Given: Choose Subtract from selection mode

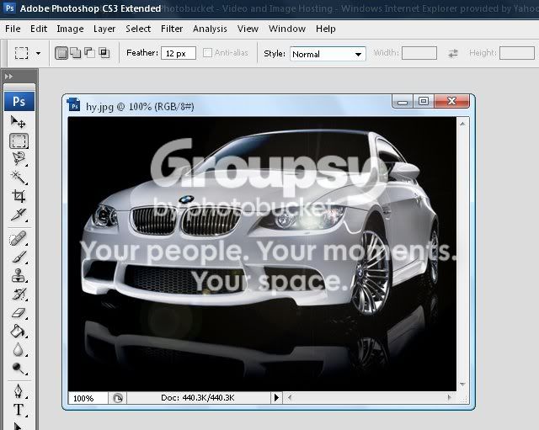Looking at the screenshot, I should [89, 52].
